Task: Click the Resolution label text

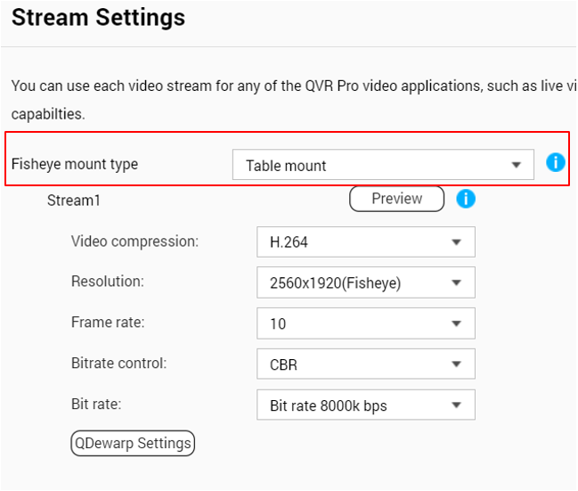Action: [107, 282]
